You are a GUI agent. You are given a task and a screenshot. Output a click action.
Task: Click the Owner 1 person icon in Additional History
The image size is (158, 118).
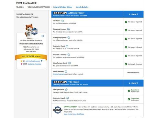pyautogui.click(x=130, y=14)
